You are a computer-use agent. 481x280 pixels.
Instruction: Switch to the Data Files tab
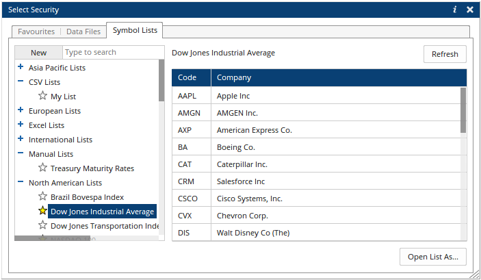pyautogui.click(x=83, y=31)
